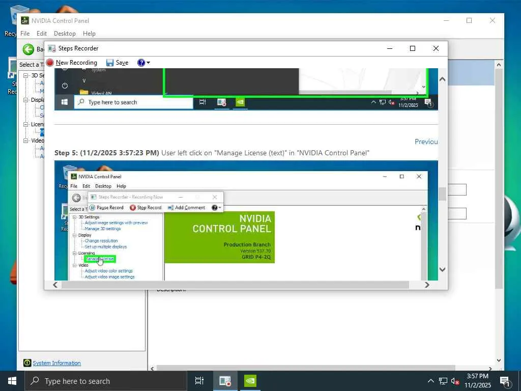Open Task View from the taskbar
Screen dimensions: 521x391
click(x=199, y=381)
